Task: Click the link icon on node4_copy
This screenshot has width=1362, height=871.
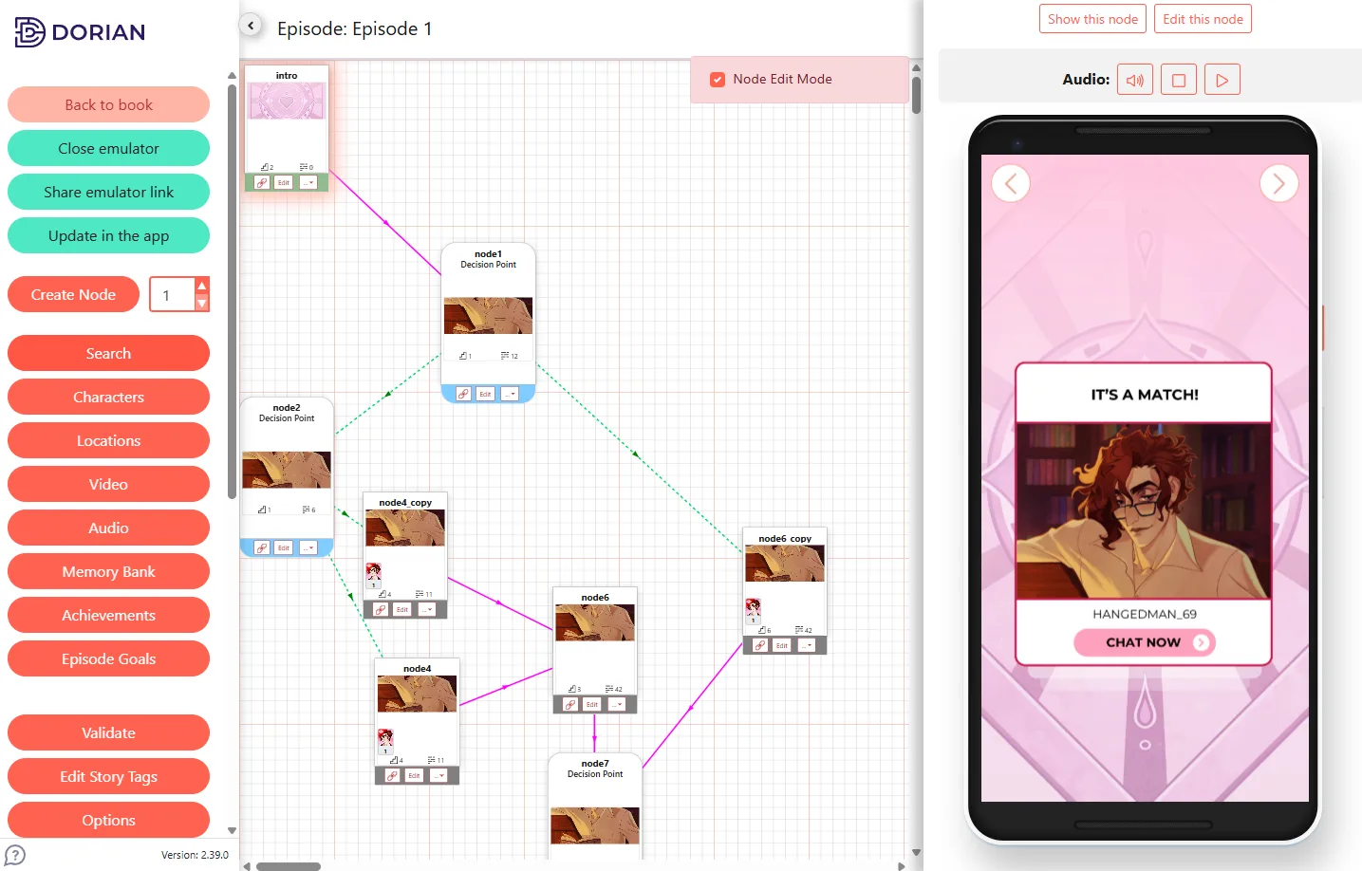Action: (381, 609)
